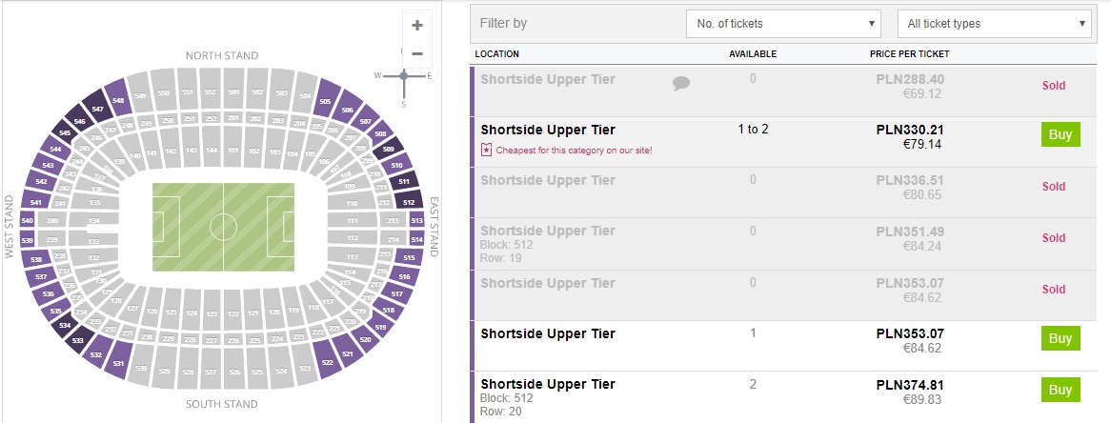Select seating block 541 on map
The height and width of the screenshot is (423, 1111).
[36, 202]
